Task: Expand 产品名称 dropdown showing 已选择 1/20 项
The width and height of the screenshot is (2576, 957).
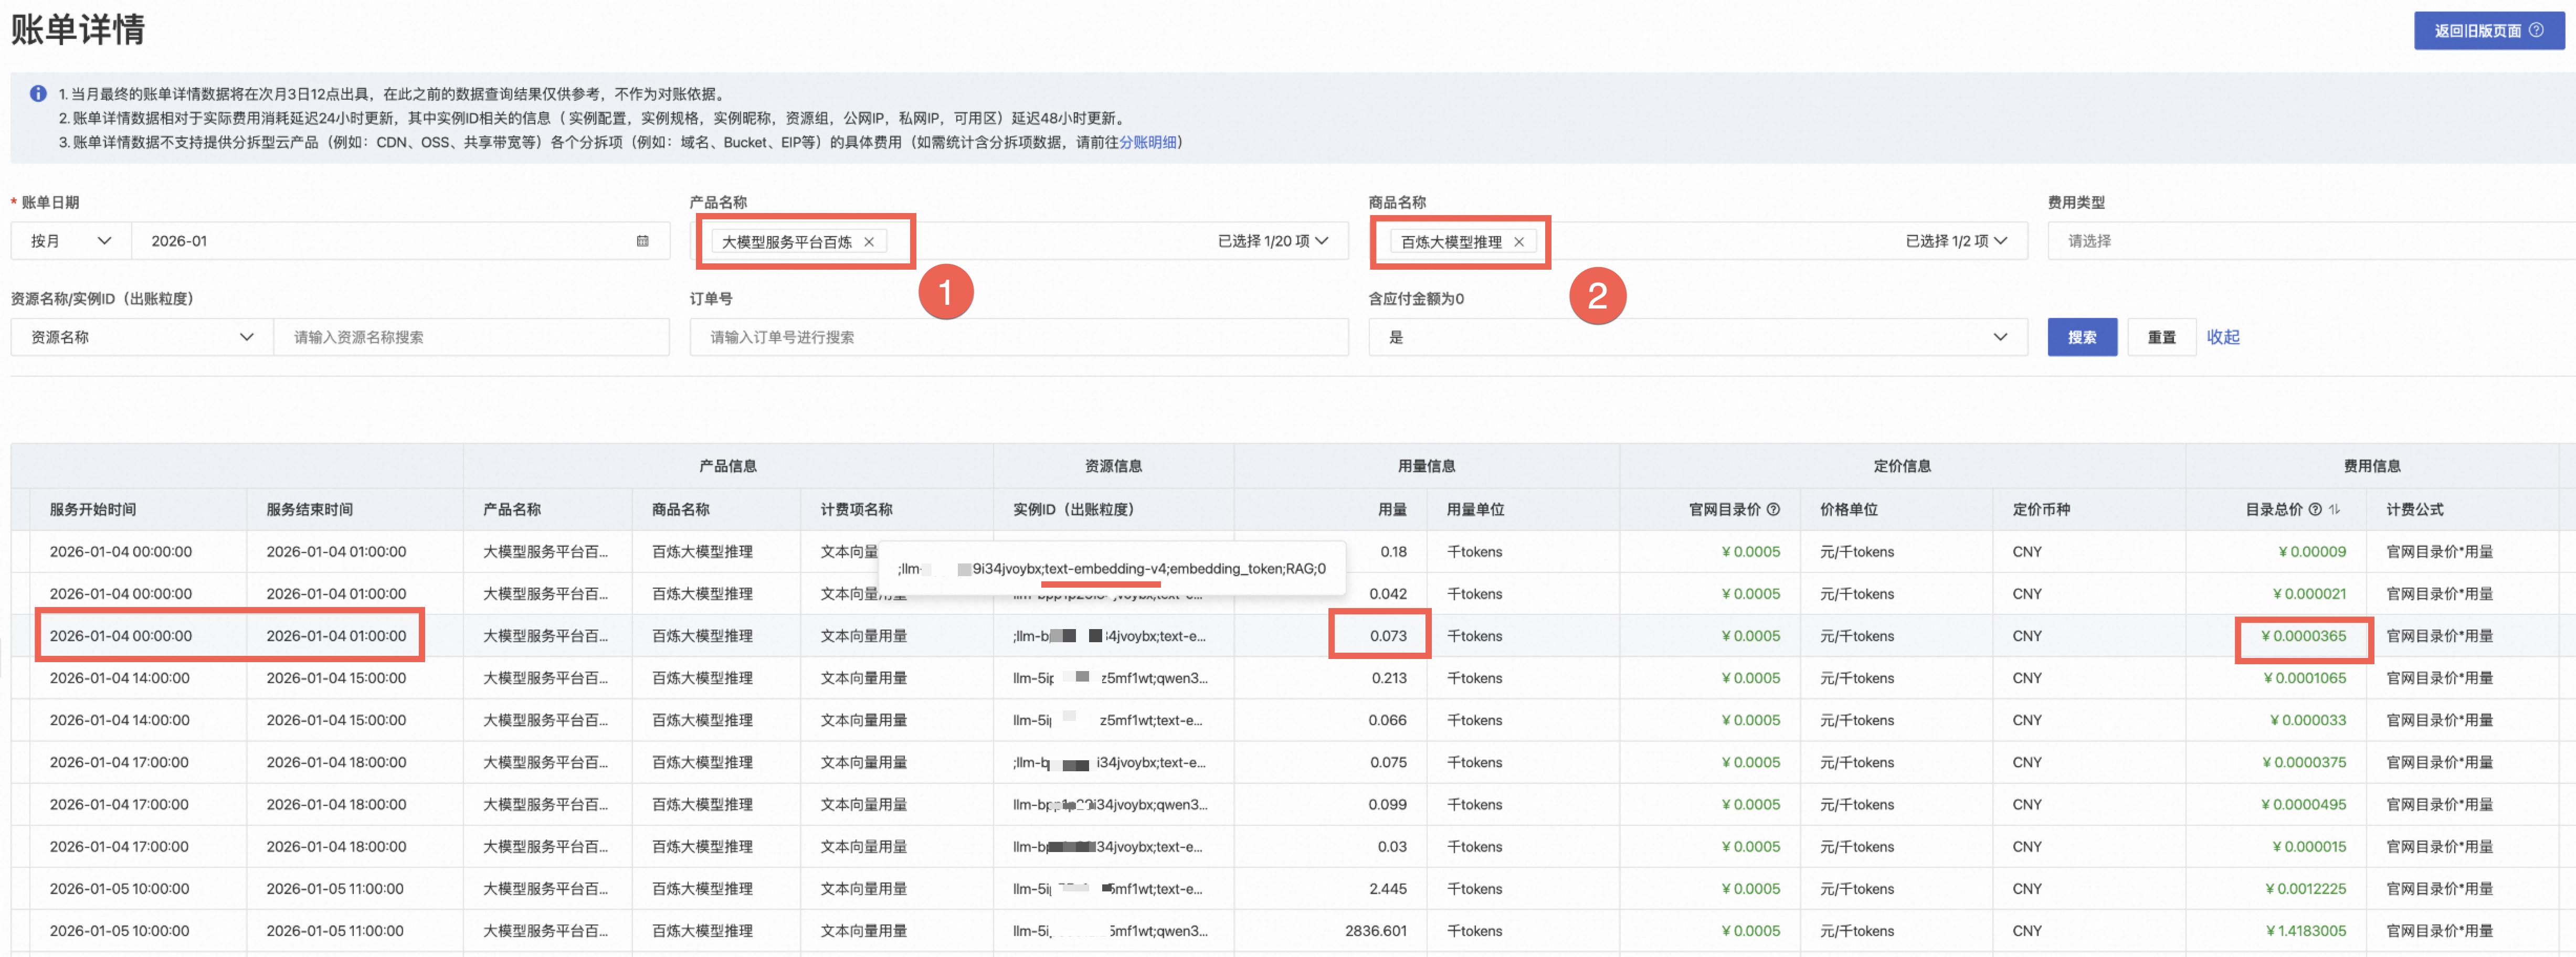Action: pos(1322,241)
